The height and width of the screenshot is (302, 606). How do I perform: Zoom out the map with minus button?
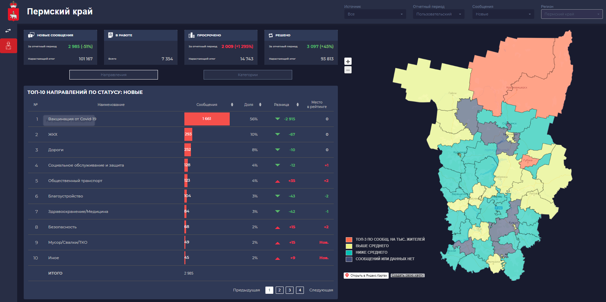pyautogui.click(x=348, y=70)
